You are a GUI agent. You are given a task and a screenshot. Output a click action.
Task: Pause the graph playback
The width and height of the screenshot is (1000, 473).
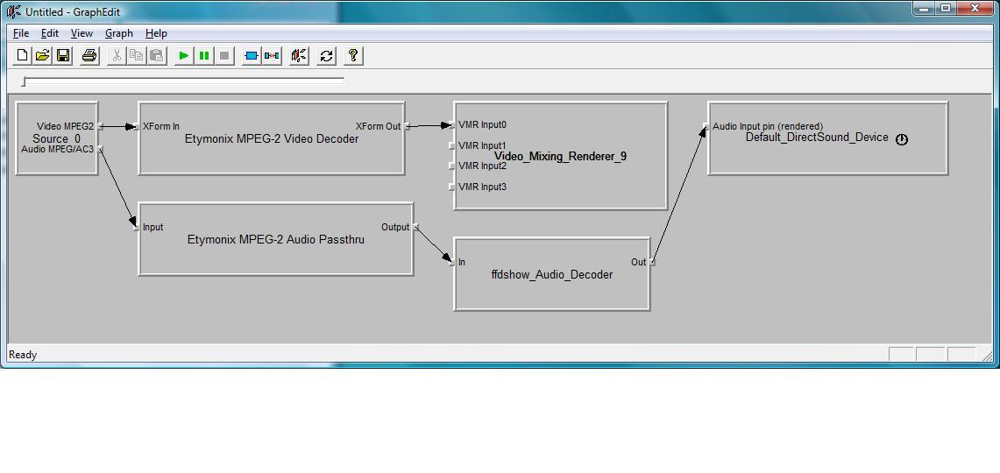(x=204, y=56)
